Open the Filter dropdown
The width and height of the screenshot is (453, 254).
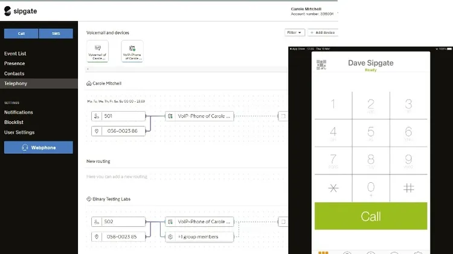pos(294,33)
